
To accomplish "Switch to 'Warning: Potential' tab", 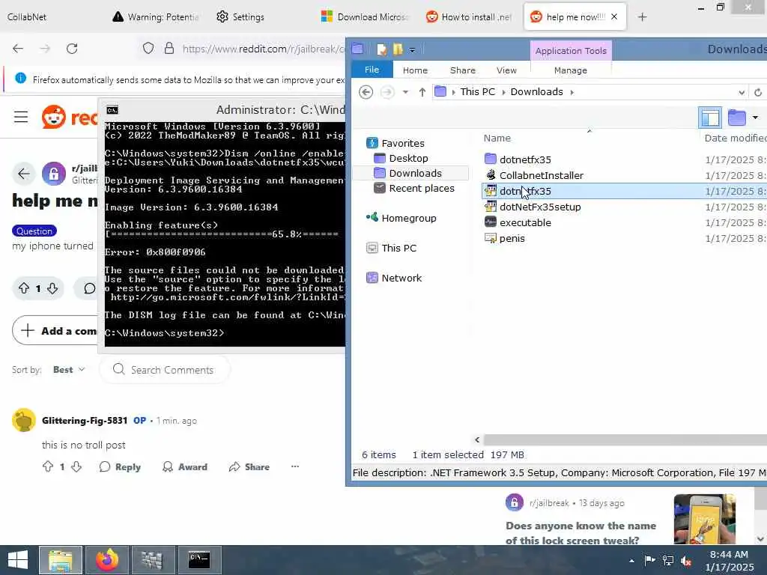I will click(x=156, y=17).
